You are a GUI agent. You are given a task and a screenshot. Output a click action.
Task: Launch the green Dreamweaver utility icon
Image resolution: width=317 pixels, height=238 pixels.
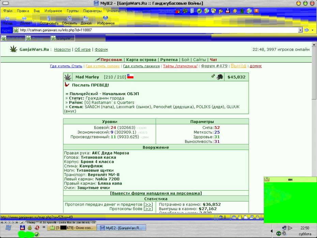click(199, 11)
